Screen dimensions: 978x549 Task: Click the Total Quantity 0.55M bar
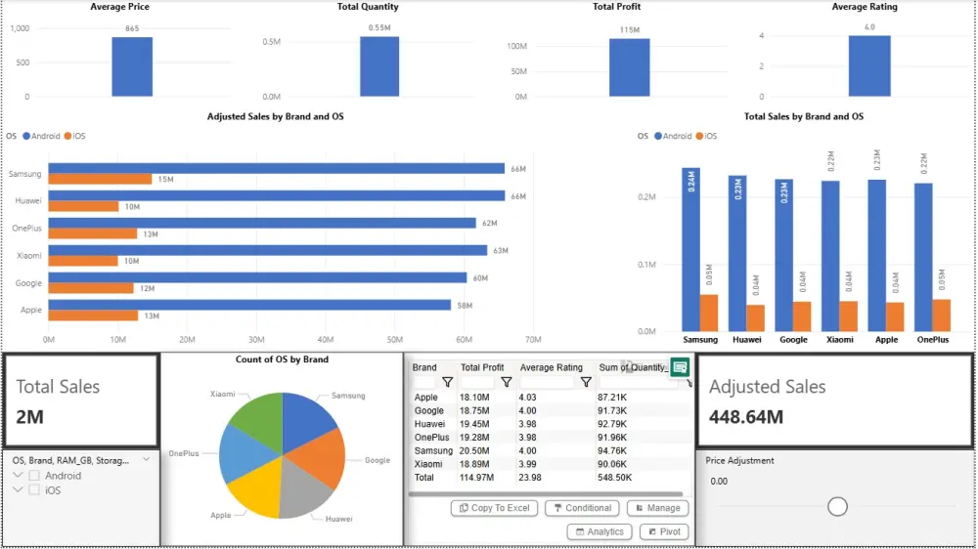coord(379,66)
